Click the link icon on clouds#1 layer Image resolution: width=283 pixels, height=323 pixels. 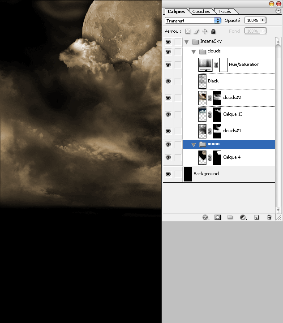click(210, 131)
